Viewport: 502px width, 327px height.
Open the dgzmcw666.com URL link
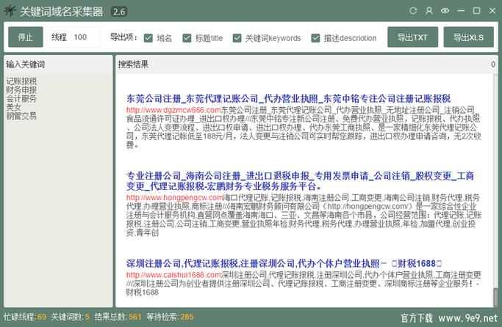173,110
